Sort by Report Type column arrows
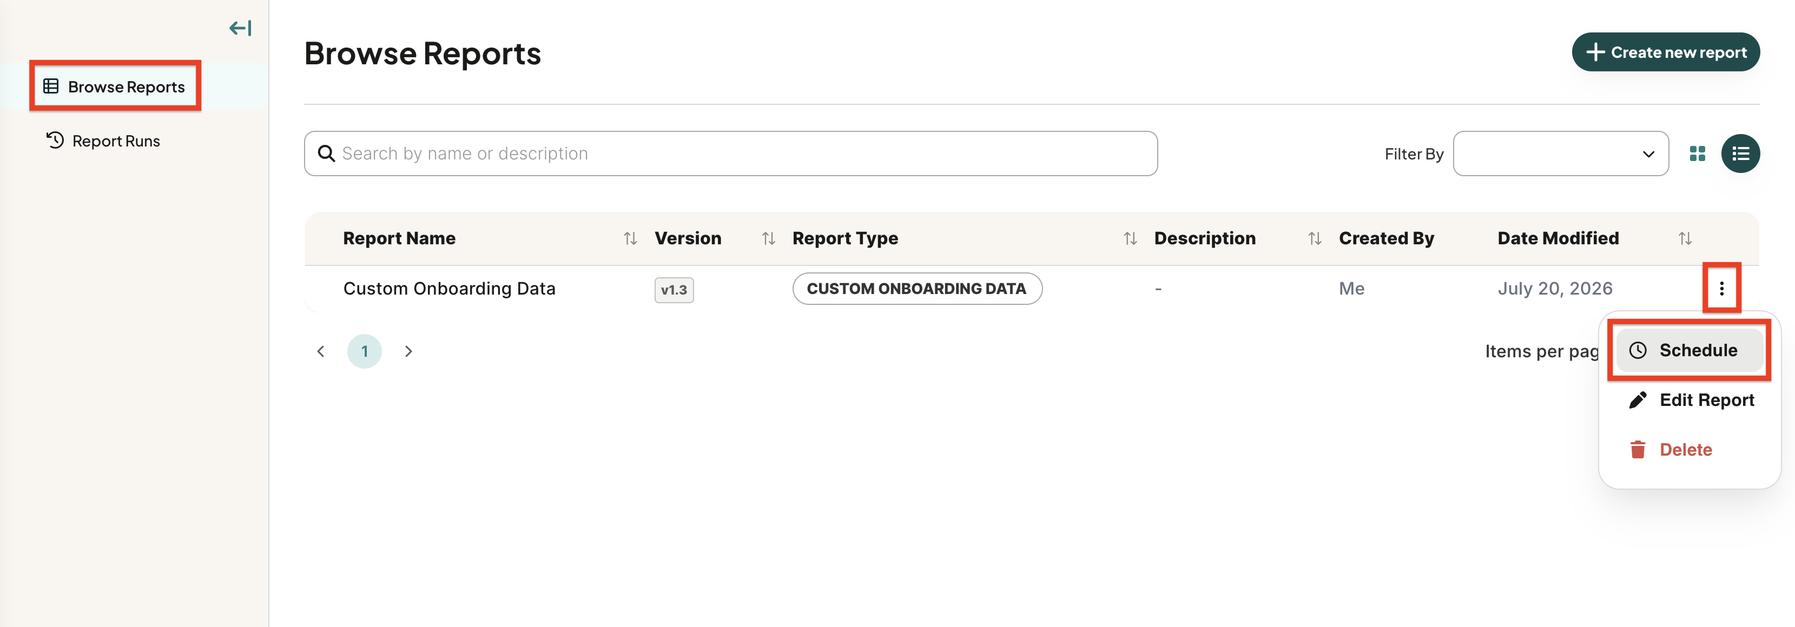 [1130, 238]
